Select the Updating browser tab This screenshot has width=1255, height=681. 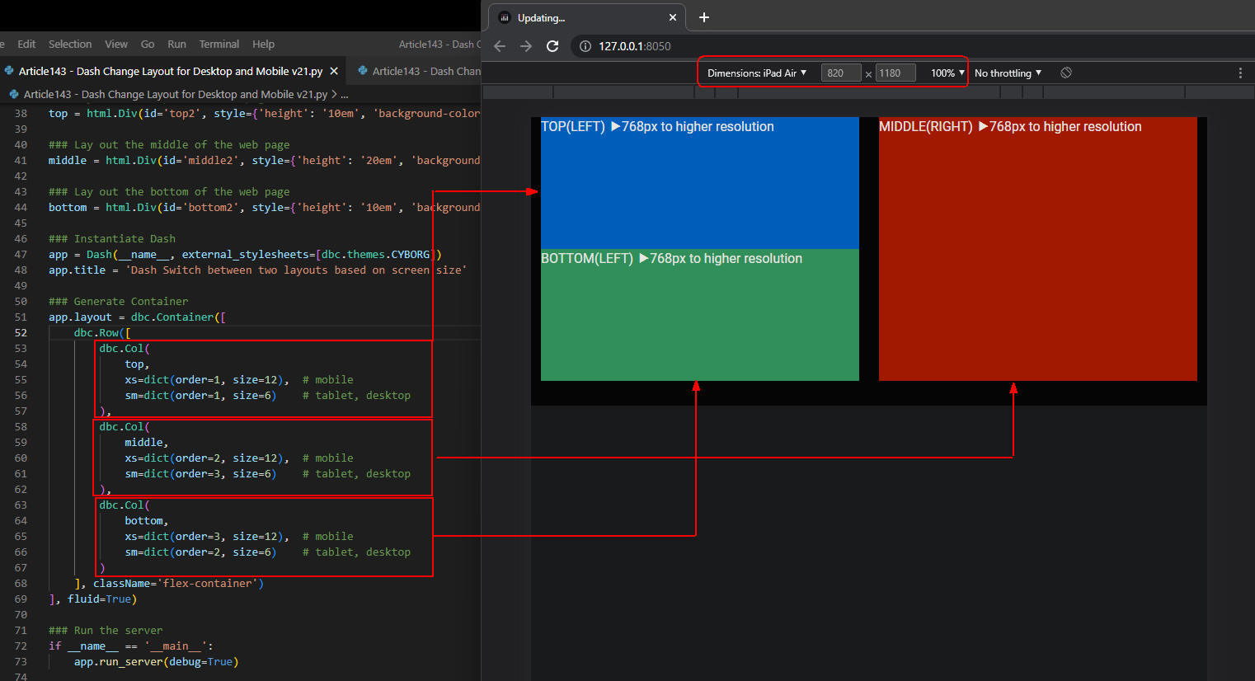(585, 17)
